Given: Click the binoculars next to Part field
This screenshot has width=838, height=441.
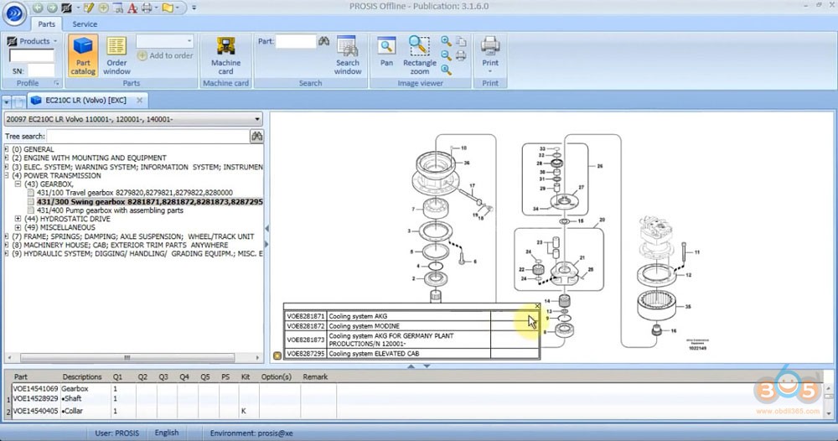Looking at the screenshot, I should click(323, 41).
